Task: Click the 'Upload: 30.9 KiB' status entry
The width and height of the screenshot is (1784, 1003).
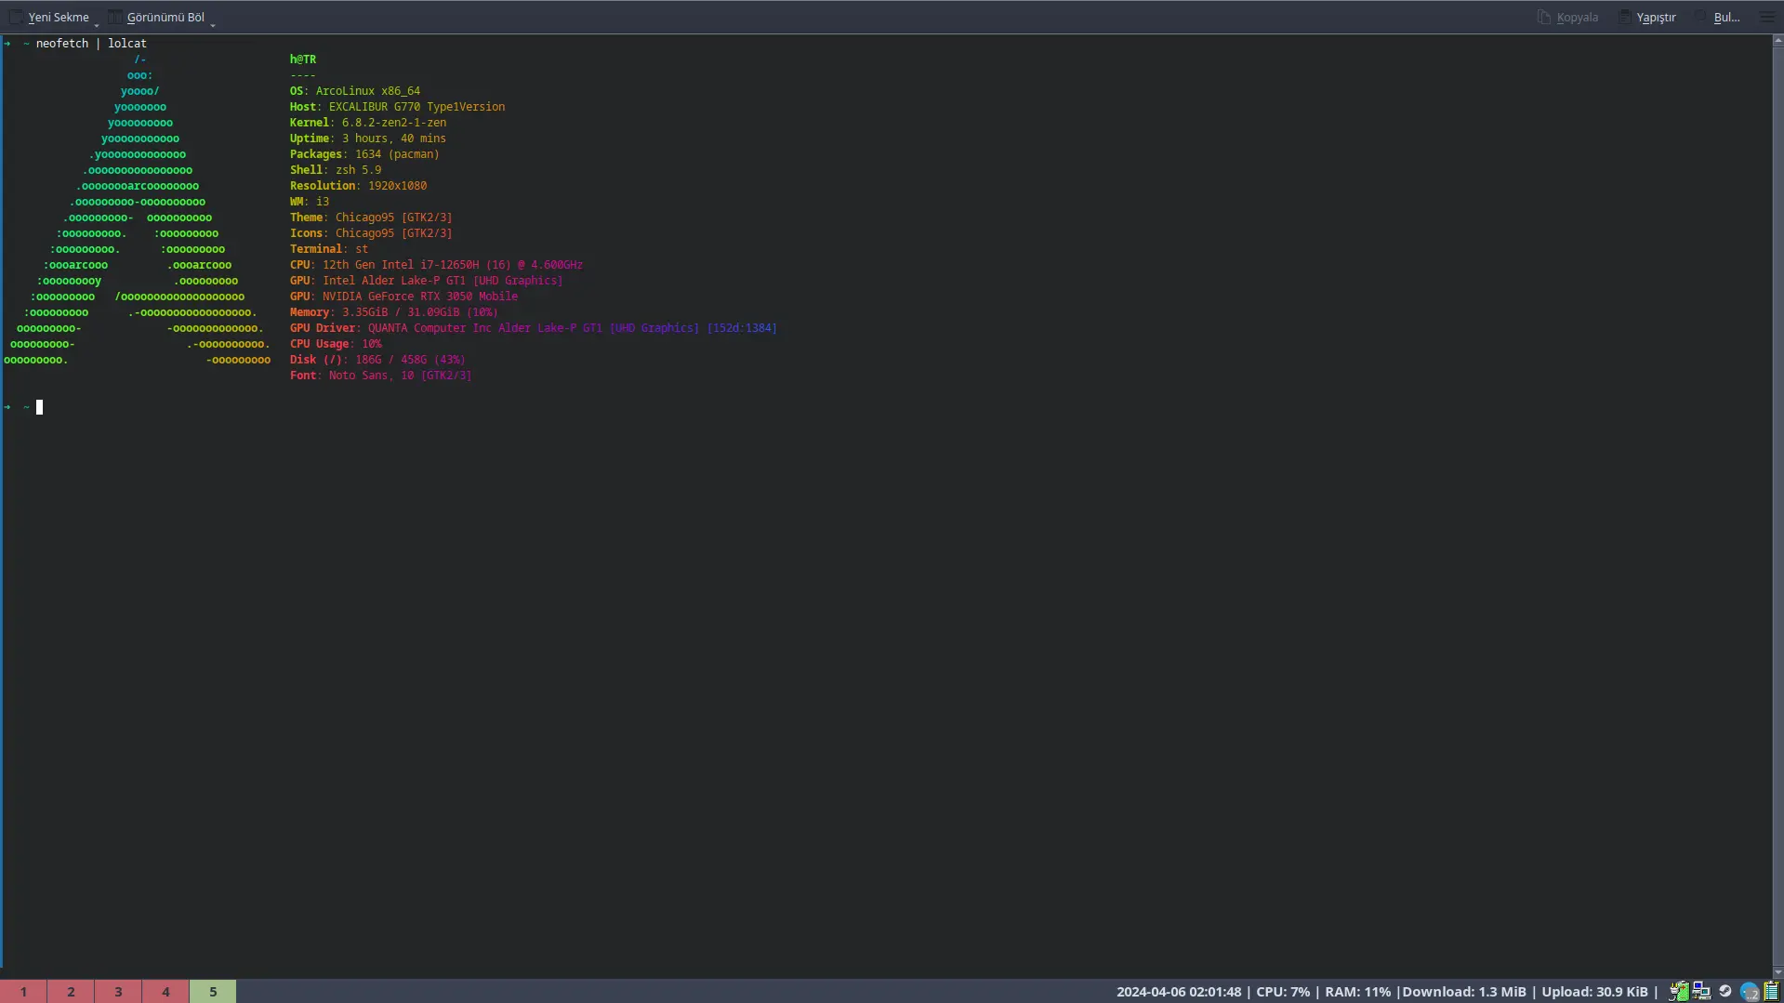Action: point(1594,992)
